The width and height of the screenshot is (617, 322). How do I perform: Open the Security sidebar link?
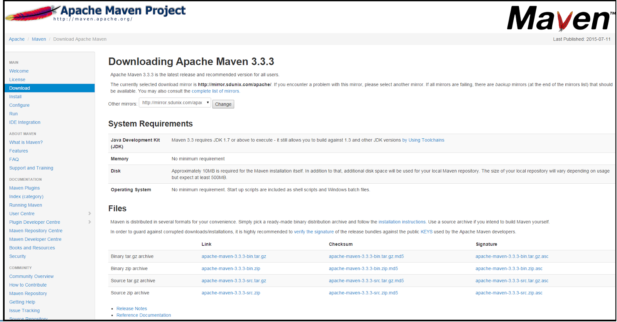point(17,256)
